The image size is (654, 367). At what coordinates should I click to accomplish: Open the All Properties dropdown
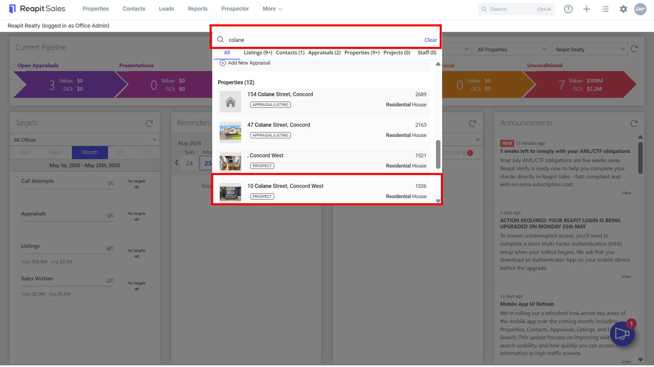tap(511, 49)
